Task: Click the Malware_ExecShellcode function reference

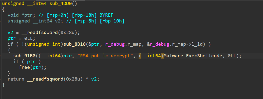Action: (x=193, y=56)
